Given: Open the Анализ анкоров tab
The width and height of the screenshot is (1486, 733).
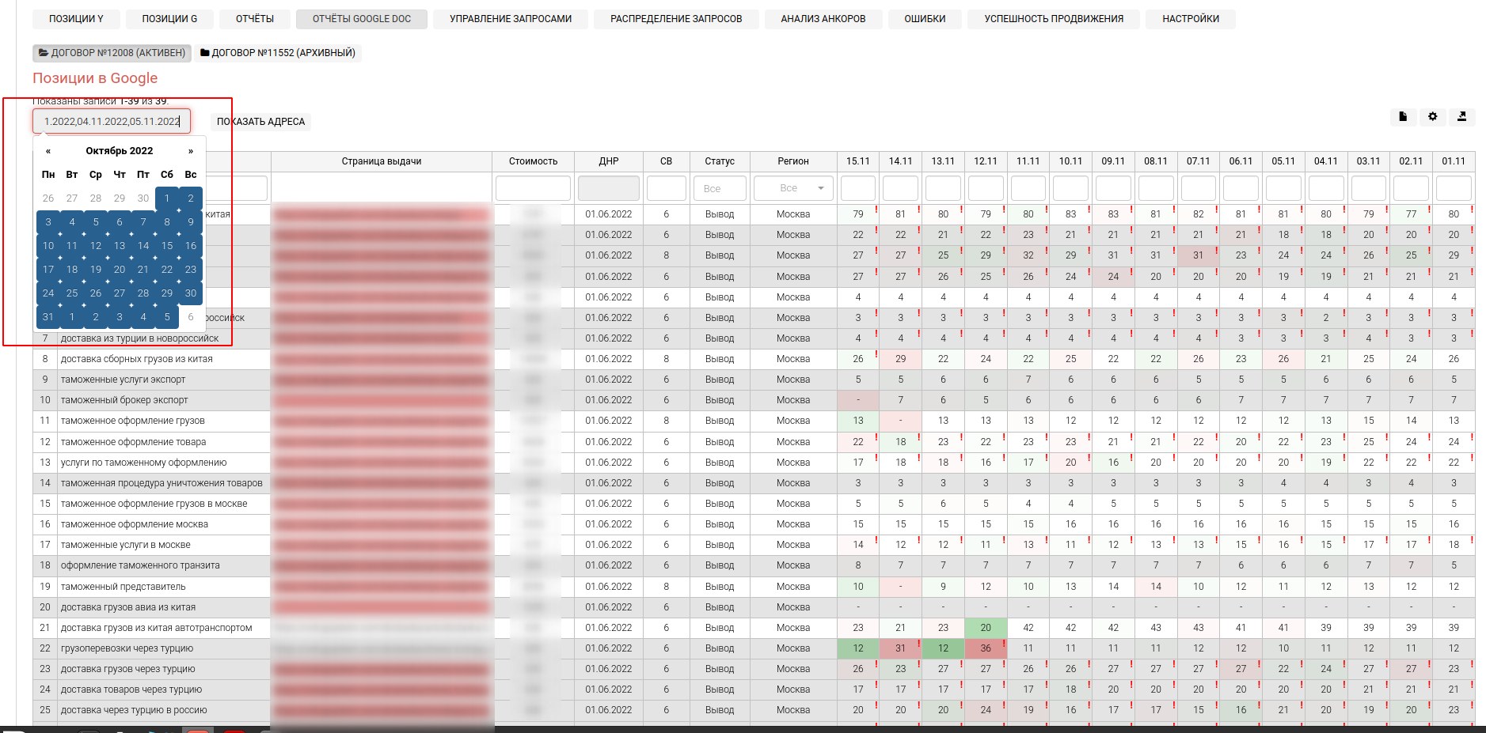Looking at the screenshot, I should (823, 19).
